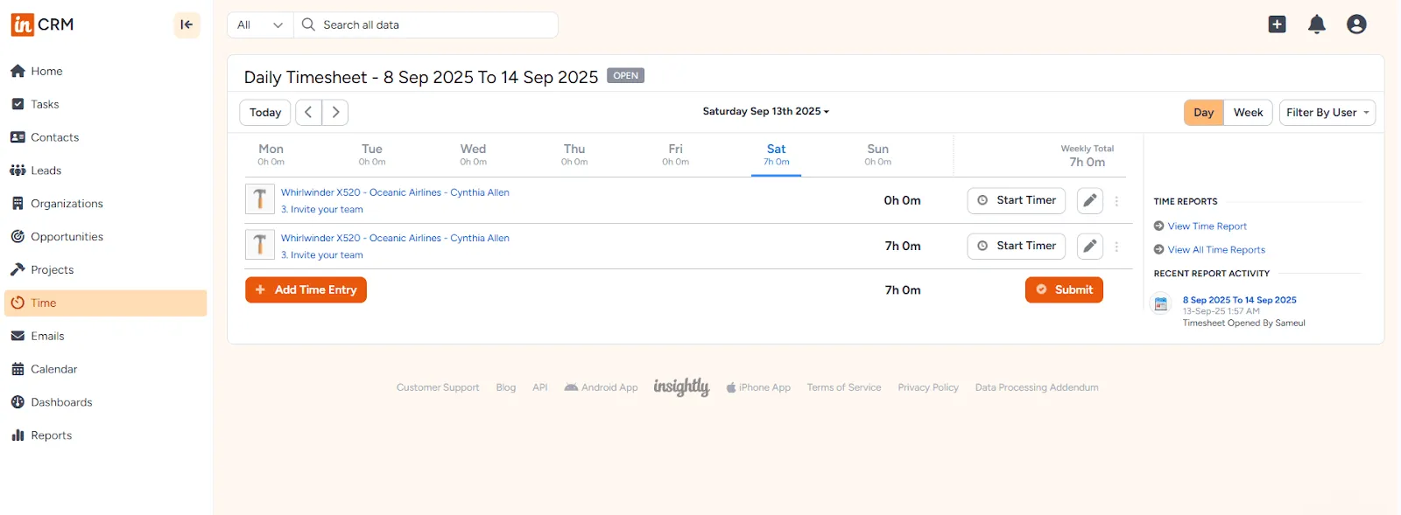Click project thumbnail of first time entry
The height and width of the screenshot is (515, 1401).
260,199
